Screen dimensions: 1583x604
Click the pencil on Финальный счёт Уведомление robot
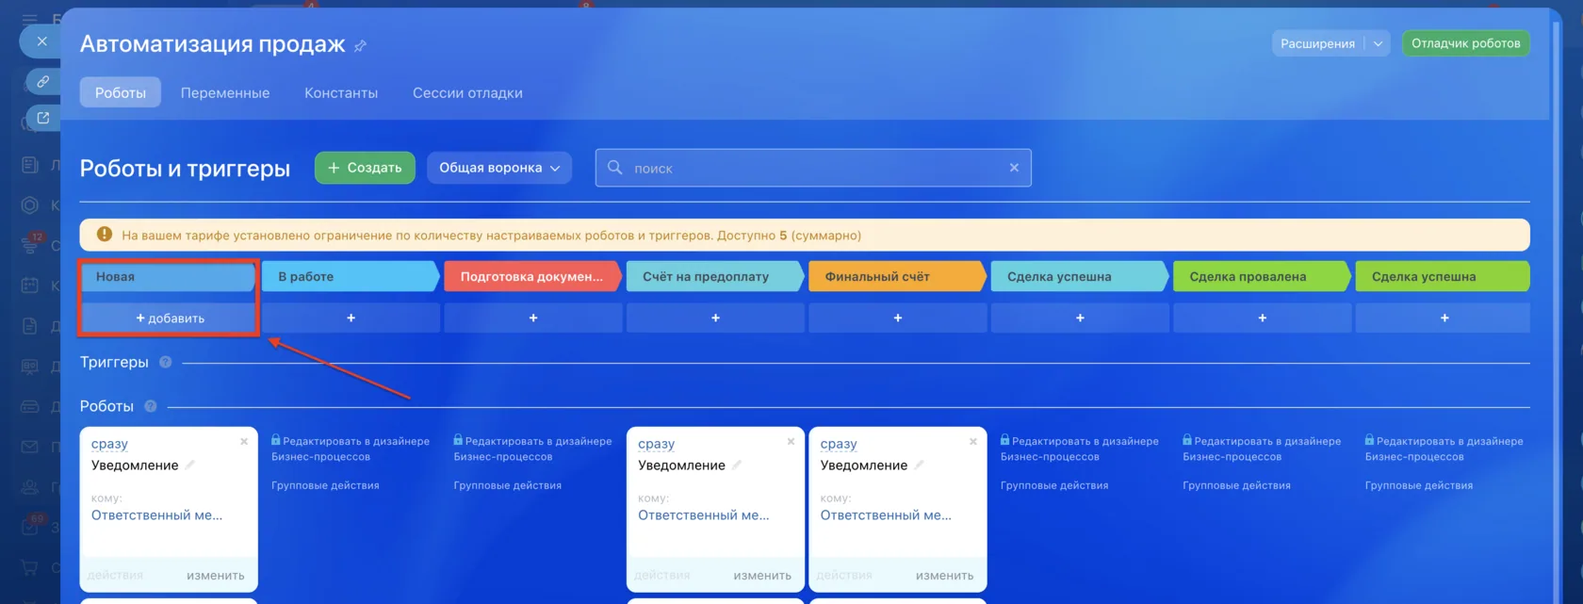click(x=919, y=465)
